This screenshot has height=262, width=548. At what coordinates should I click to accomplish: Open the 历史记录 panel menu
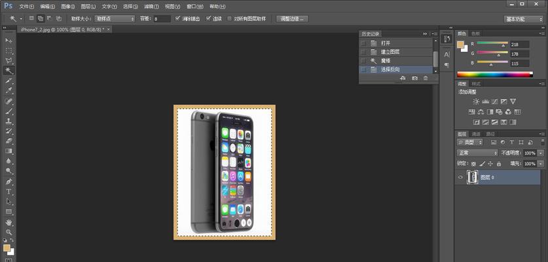point(435,33)
